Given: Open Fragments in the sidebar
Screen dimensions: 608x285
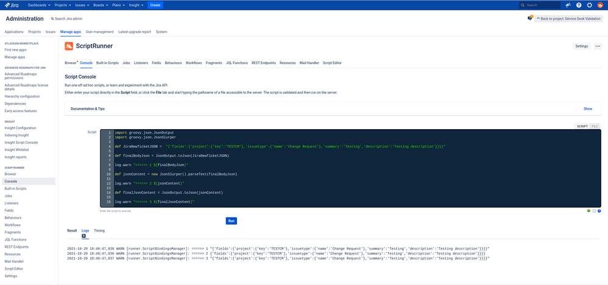Looking at the screenshot, I should click(13, 232).
